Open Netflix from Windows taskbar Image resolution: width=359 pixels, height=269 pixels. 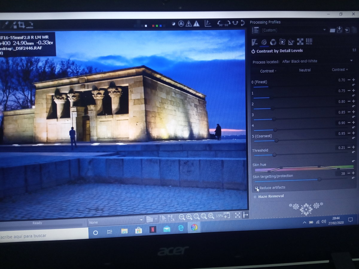153,230
